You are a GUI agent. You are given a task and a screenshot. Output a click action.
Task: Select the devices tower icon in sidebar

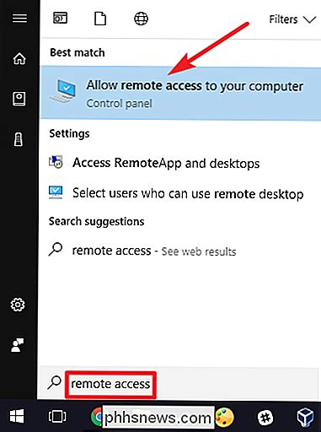coord(19,139)
